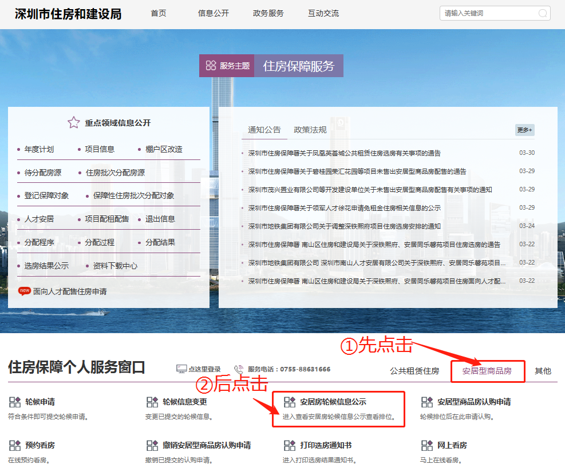
Task: Open the 保障性住房批次分配对象 link
Action: pos(134,196)
